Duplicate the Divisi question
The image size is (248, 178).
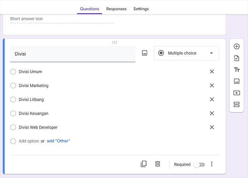(x=143, y=164)
